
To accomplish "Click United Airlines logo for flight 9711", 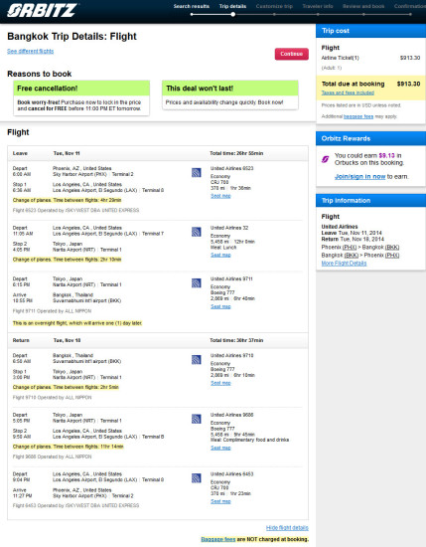I will click(x=197, y=282).
